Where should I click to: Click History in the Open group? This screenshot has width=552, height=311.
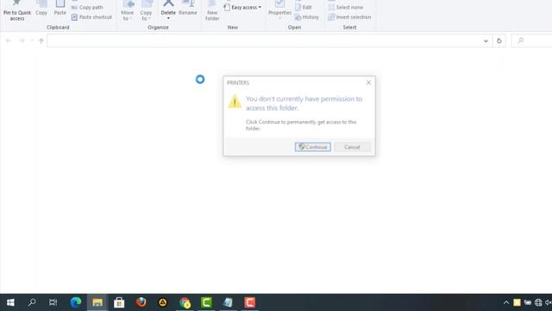point(307,17)
